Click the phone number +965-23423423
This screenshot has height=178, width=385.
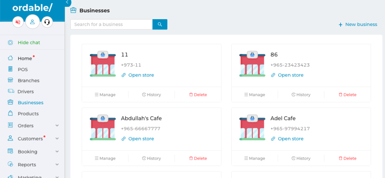[x=290, y=65]
